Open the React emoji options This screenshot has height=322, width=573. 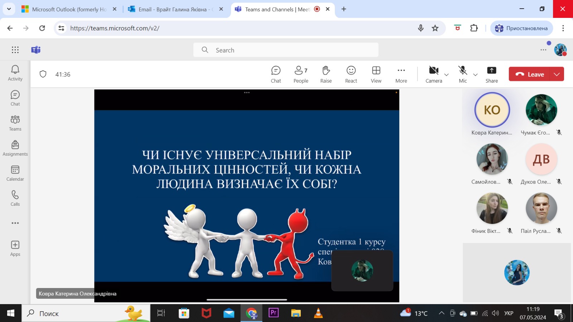[x=351, y=74]
